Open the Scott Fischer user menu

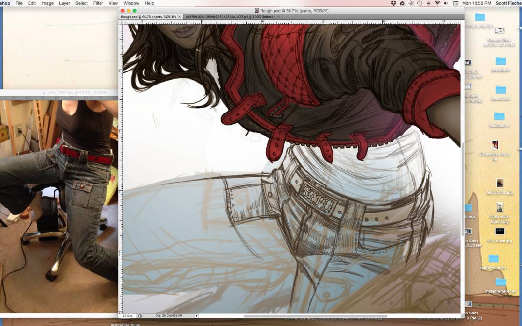[508, 3]
